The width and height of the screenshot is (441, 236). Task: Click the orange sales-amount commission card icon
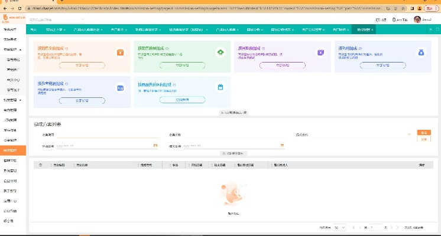120,53
